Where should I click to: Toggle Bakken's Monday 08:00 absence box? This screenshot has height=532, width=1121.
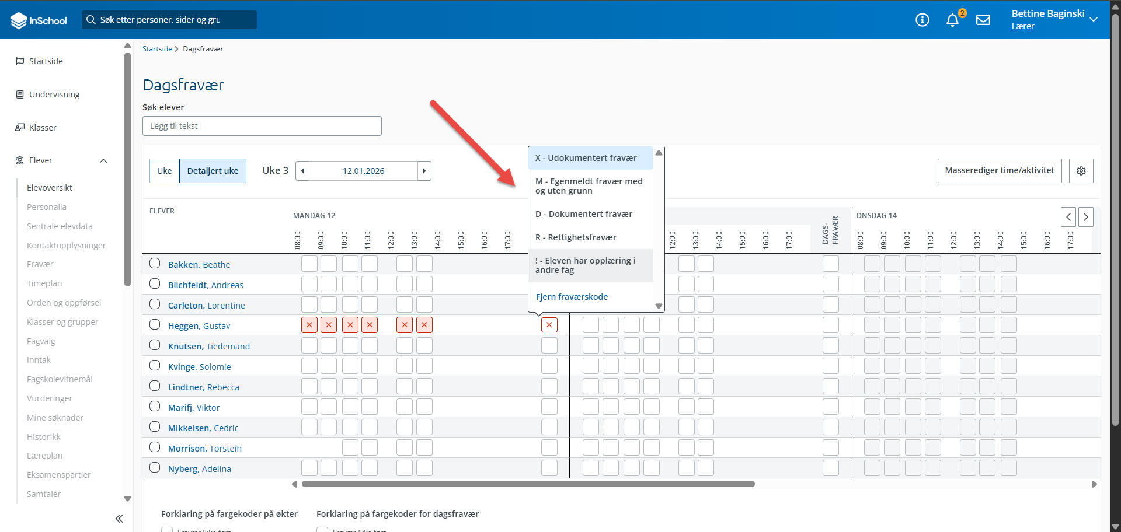[x=309, y=264]
